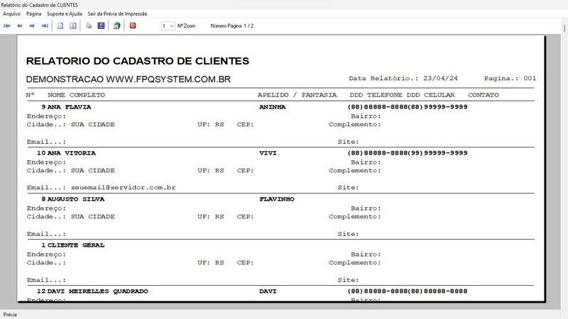568x319 pixels.
Task: Open the Arquivo menu
Action: pyautogui.click(x=11, y=13)
